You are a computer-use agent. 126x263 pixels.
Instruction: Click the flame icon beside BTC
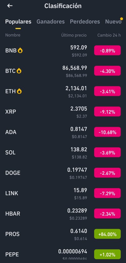19,71
